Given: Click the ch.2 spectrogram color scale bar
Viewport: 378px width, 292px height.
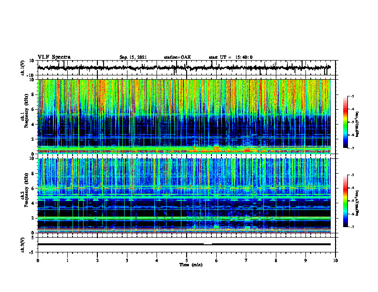Looking at the screenshot, I should [346, 201].
